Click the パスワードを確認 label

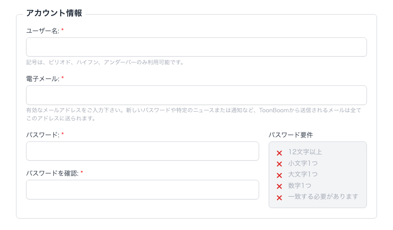pyautogui.click(x=53, y=173)
